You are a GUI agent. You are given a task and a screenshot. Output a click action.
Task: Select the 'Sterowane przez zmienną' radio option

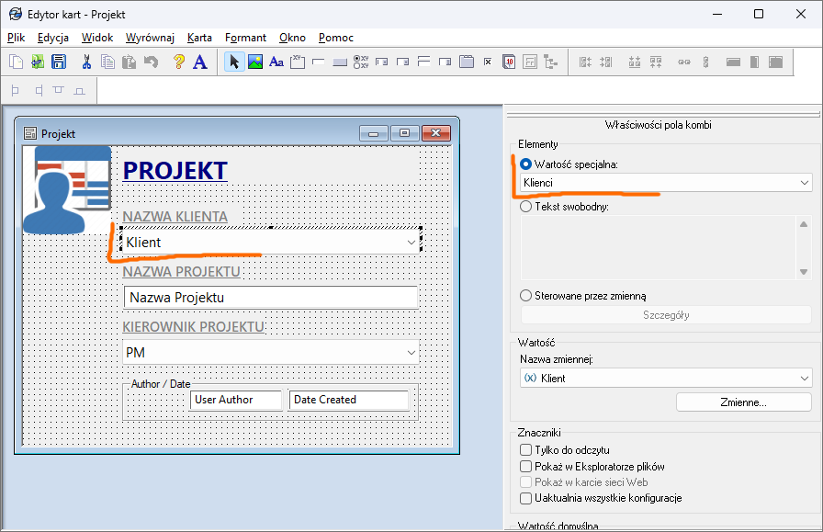526,296
